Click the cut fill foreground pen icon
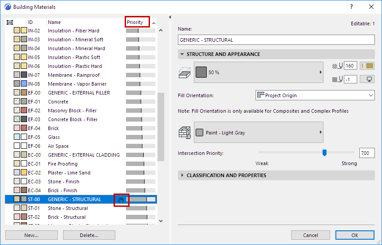 337,66
